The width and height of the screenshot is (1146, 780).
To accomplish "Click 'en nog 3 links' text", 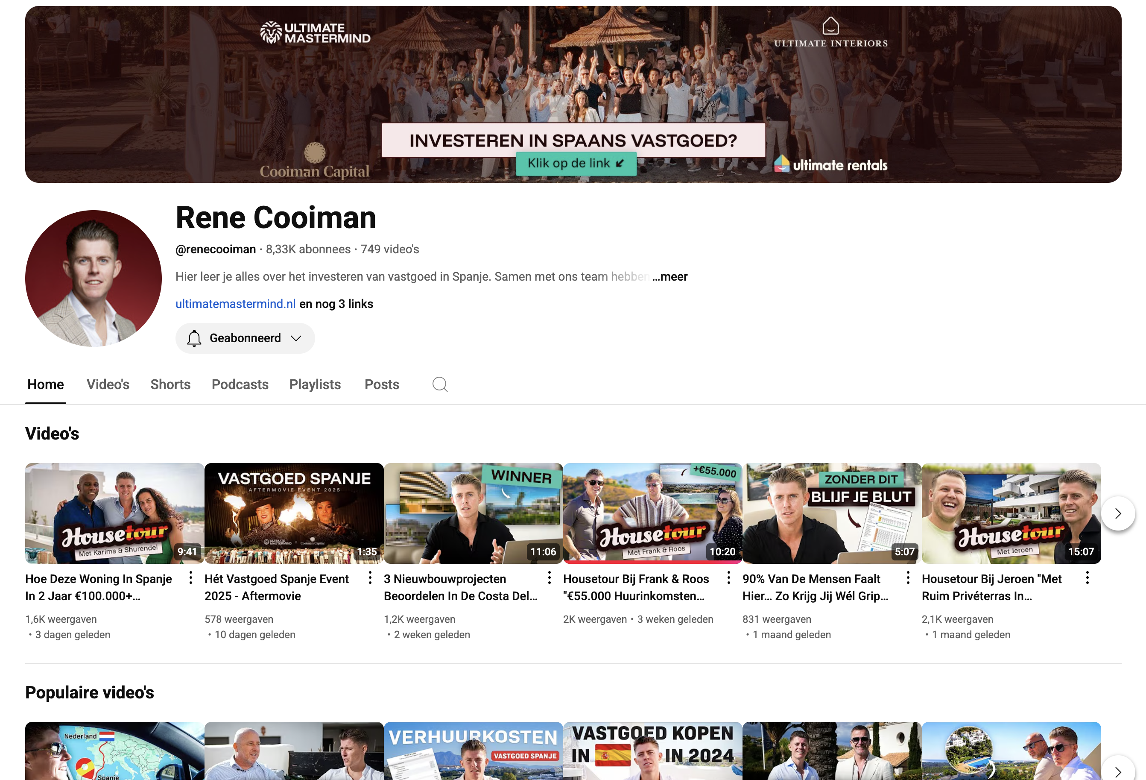I will click(x=336, y=304).
